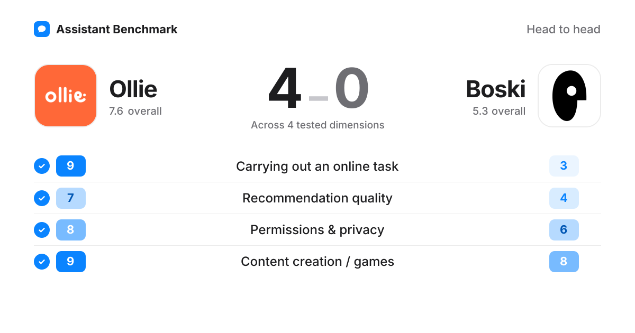Open the orange Ollie app logo

point(66,96)
